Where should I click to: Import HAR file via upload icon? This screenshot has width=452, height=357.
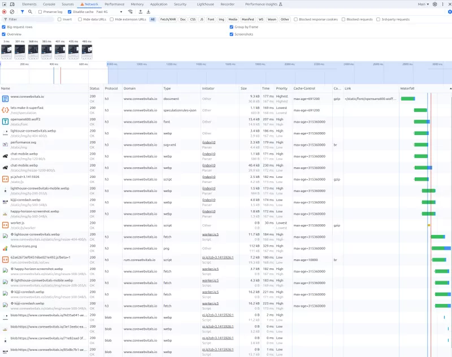[x=140, y=12]
